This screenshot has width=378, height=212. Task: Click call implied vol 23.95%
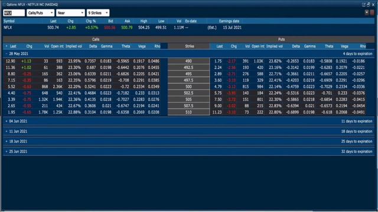click(74, 61)
